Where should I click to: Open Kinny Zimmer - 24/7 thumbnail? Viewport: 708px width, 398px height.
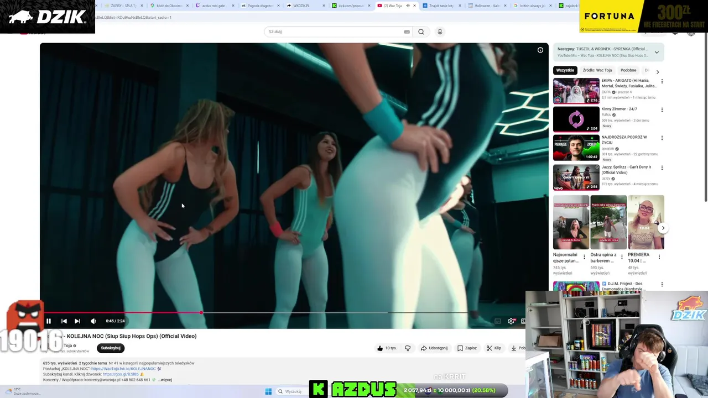(576, 119)
